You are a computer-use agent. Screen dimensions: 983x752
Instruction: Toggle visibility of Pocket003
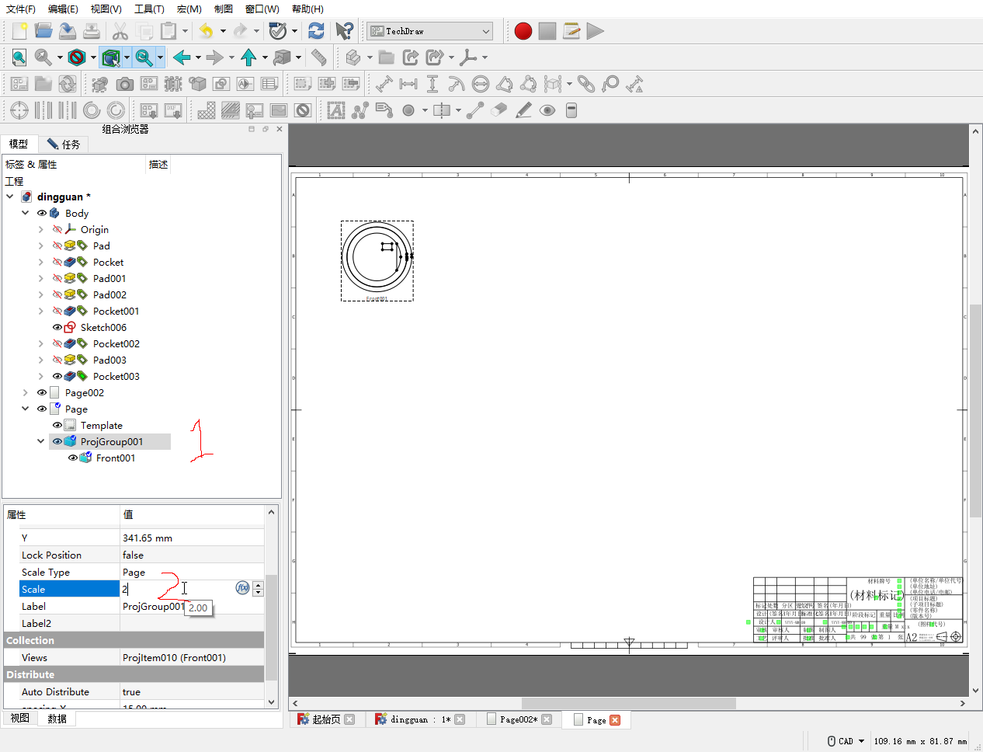point(57,376)
